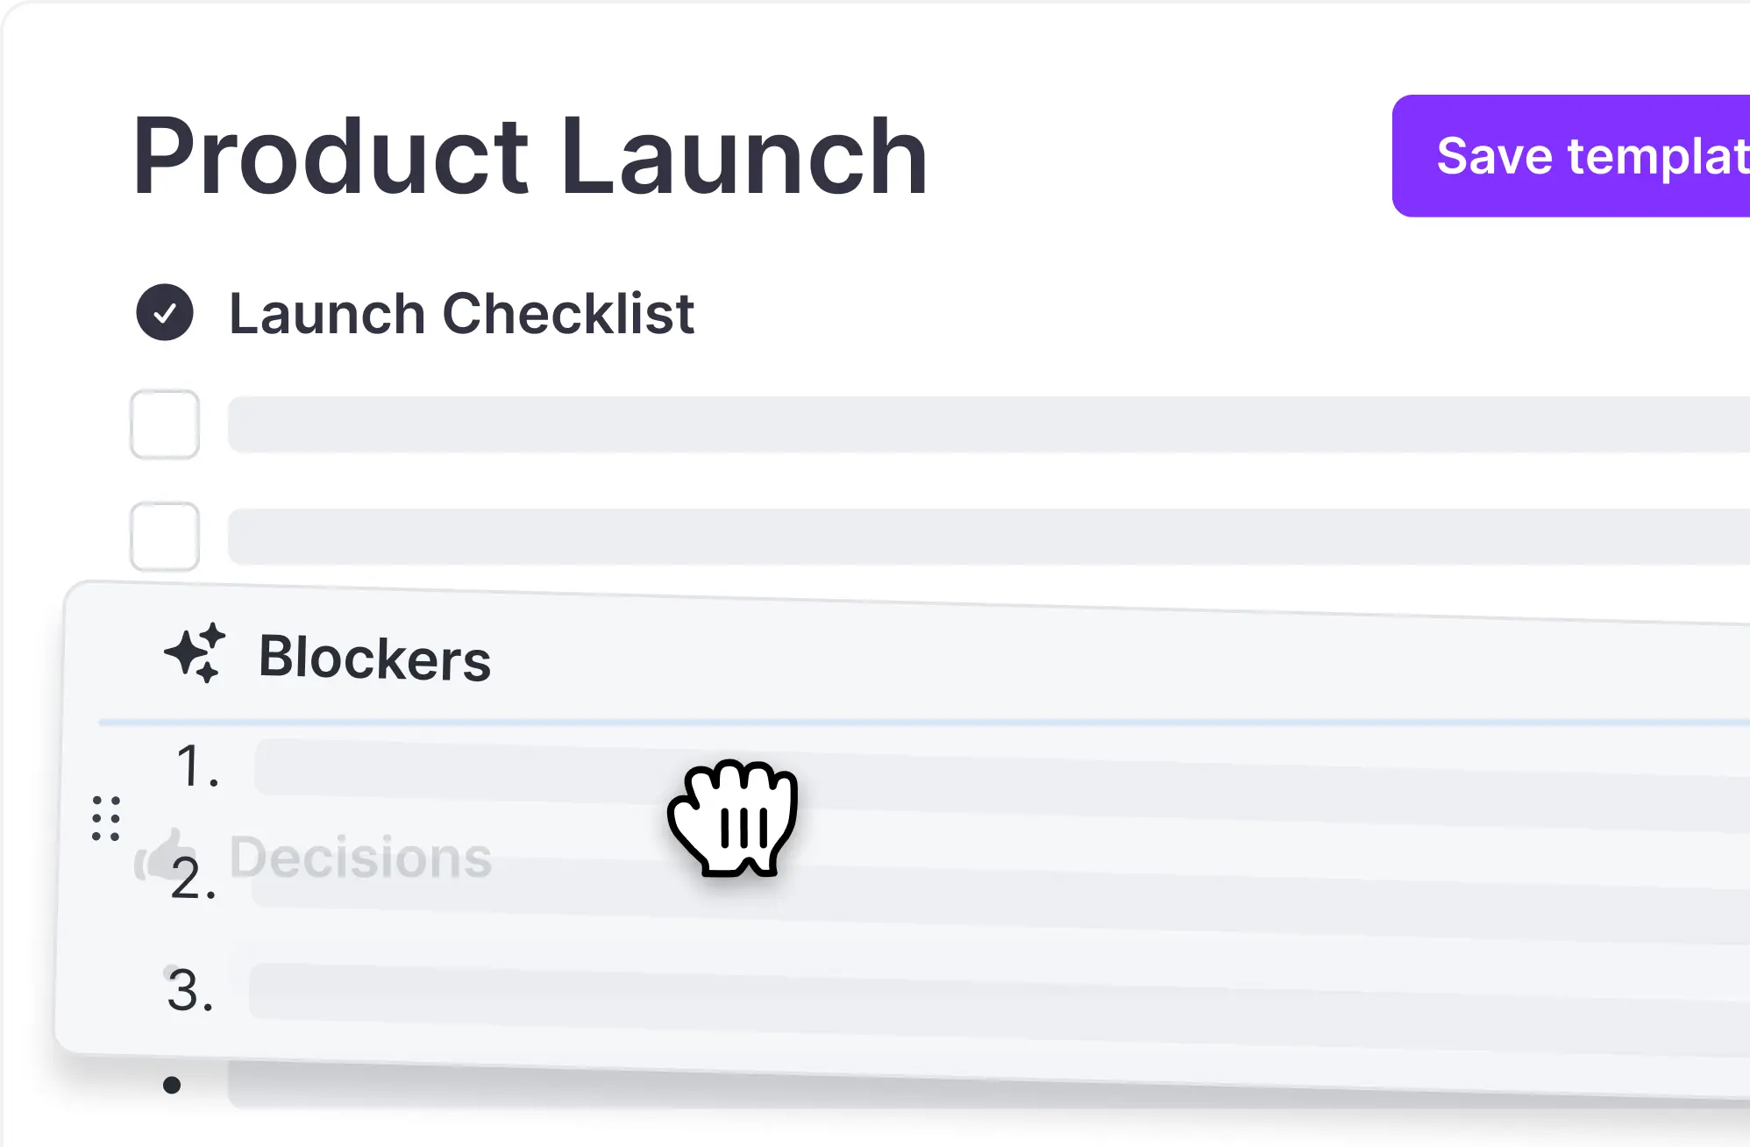Click the number 1. list marker
The width and height of the screenshot is (1750, 1147).
pos(197,766)
